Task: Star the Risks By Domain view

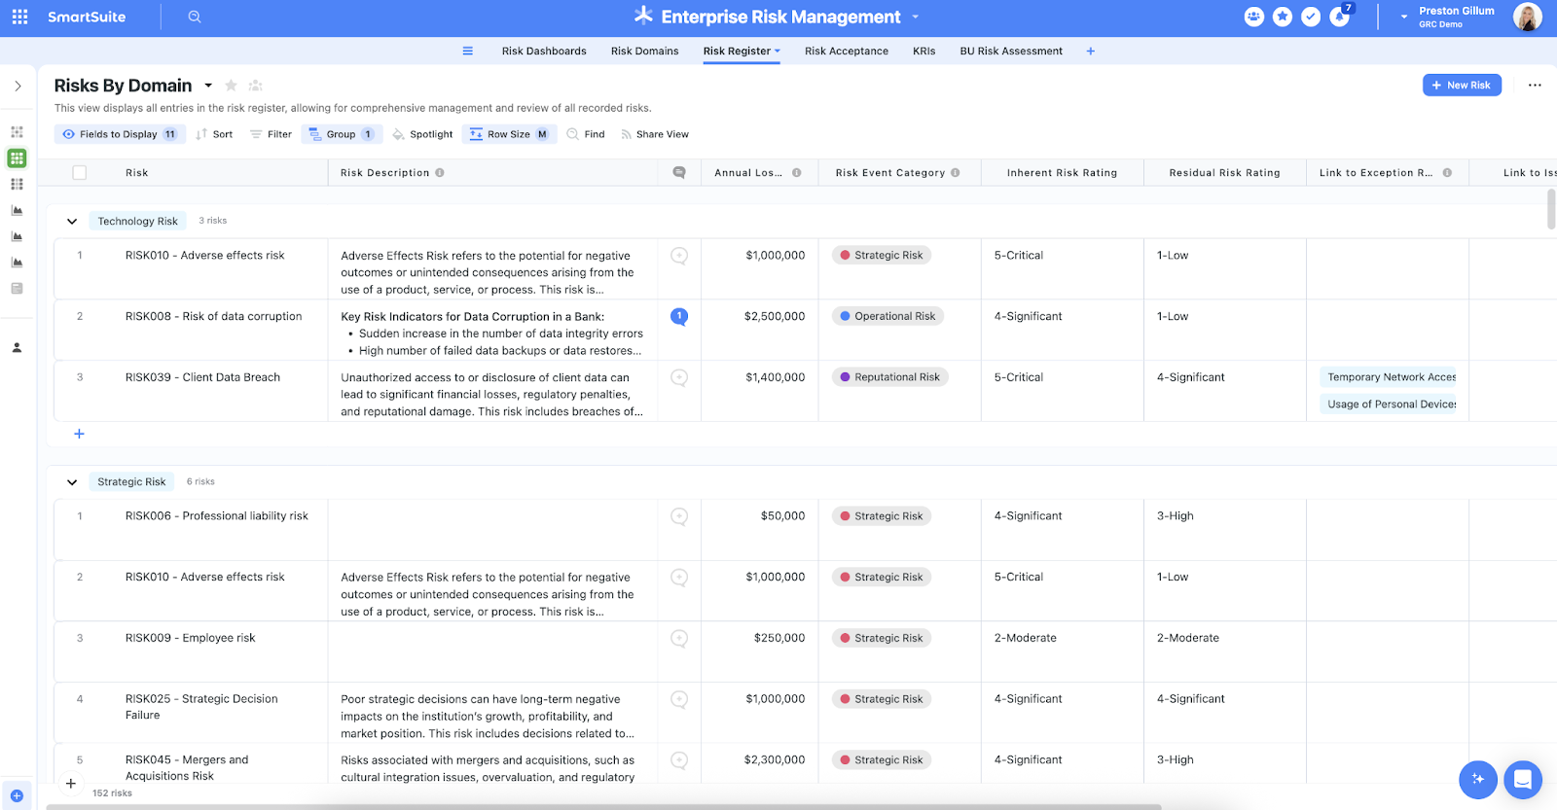Action: click(x=231, y=86)
